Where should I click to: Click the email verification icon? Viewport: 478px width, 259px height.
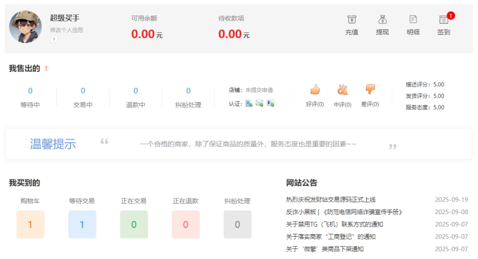click(x=260, y=104)
